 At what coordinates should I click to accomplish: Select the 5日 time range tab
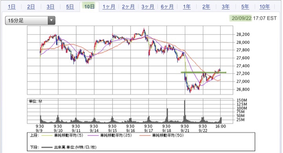[x=70, y=7]
